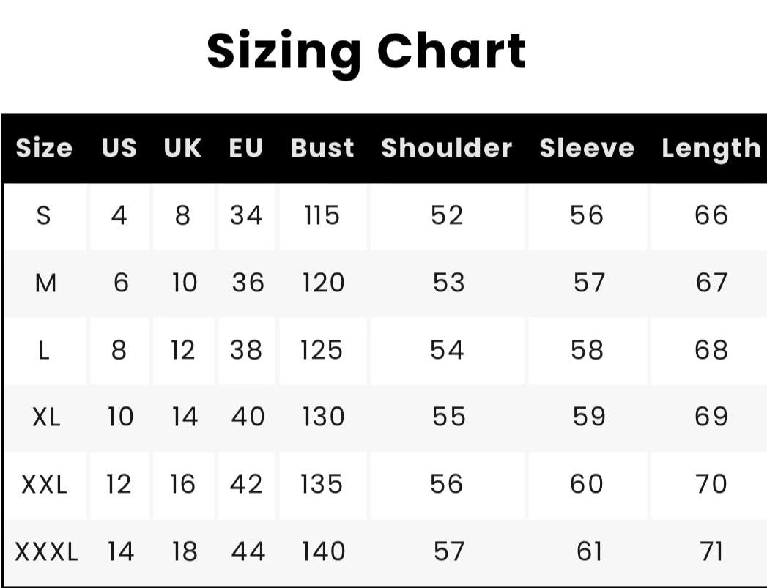The width and height of the screenshot is (767, 588).
Task: Select the bust value 140
Action: (323, 552)
